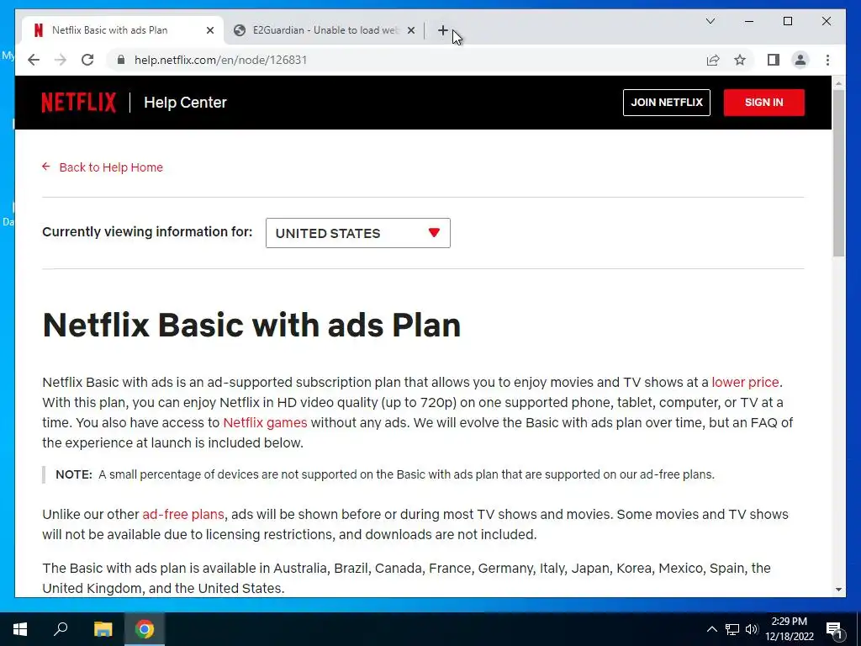The width and height of the screenshot is (861, 646).
Task: Click the NOTE: label text
Action: (74, 474)
